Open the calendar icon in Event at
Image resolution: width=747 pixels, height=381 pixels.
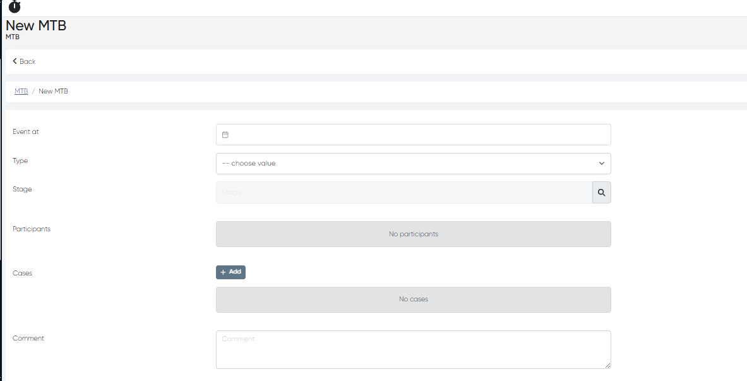225,135
